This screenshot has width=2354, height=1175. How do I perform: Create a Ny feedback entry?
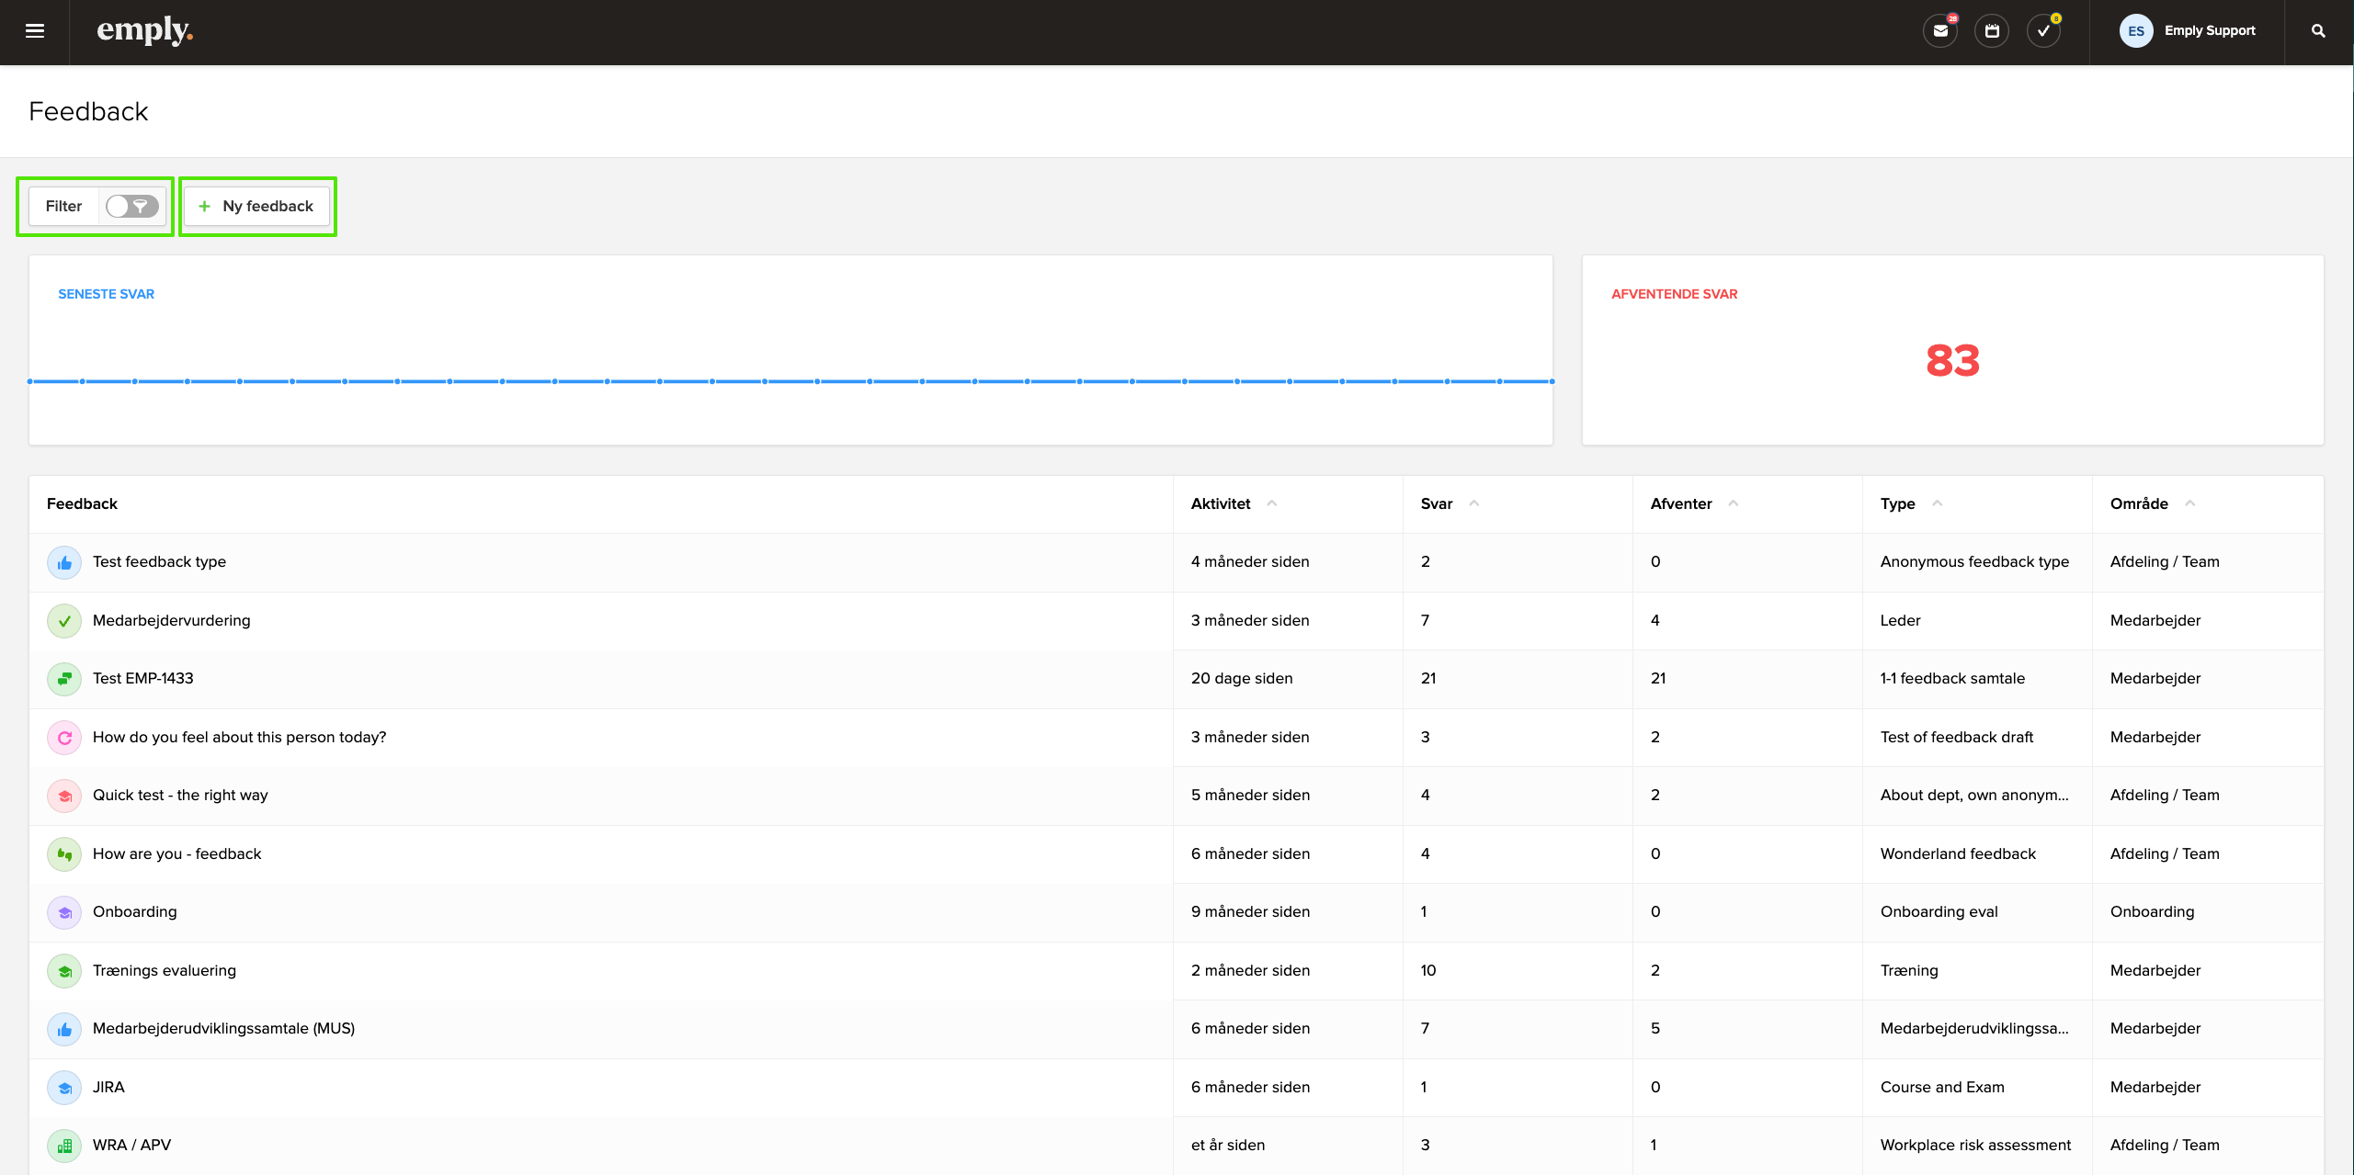coord(257,206)
